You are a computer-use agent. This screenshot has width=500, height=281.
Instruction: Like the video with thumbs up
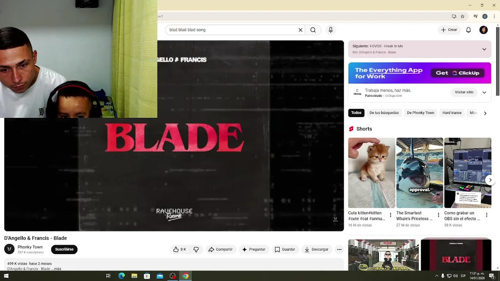click(x=180, y=249)
